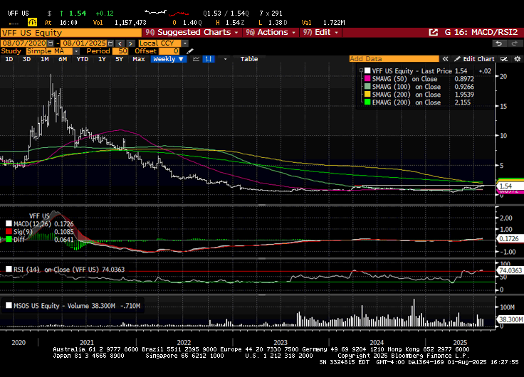Click the G 16: MACD/RSI2 title
This screenshot has height=377, width=524.
click(x=481, y=33)
